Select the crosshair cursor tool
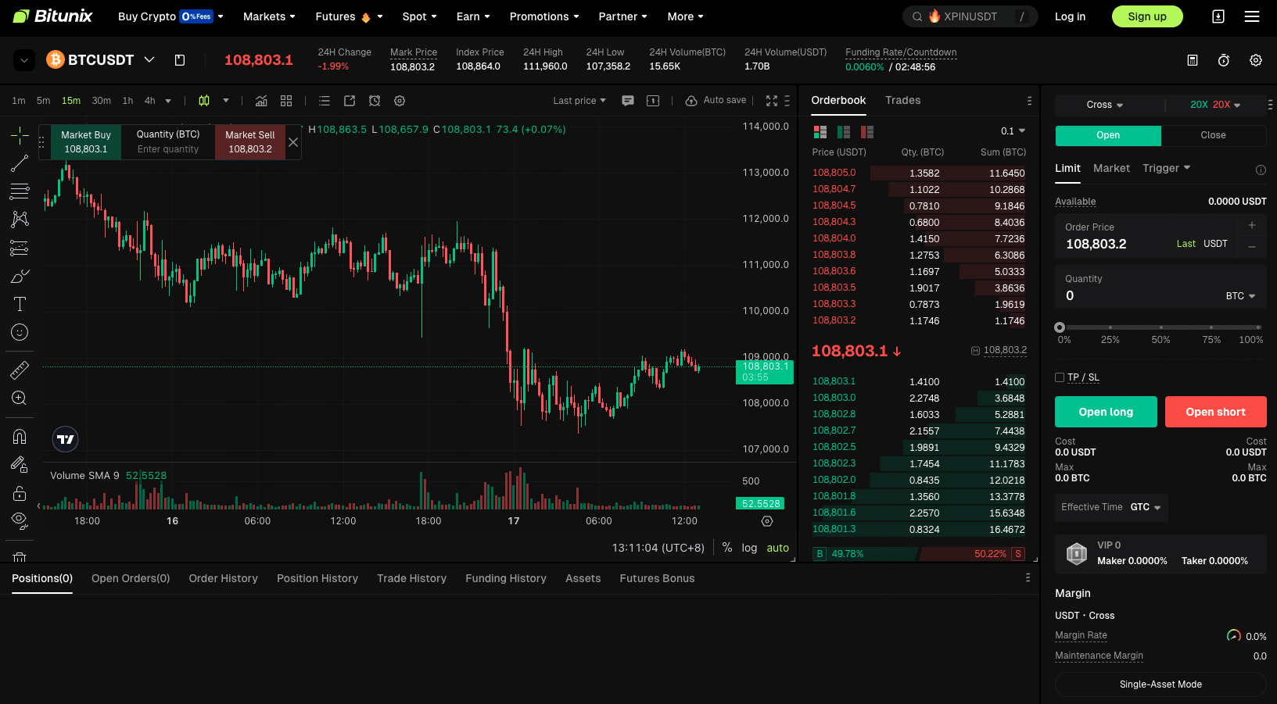The width and height of the screenshot is (1277, 704). click(20, 135)
